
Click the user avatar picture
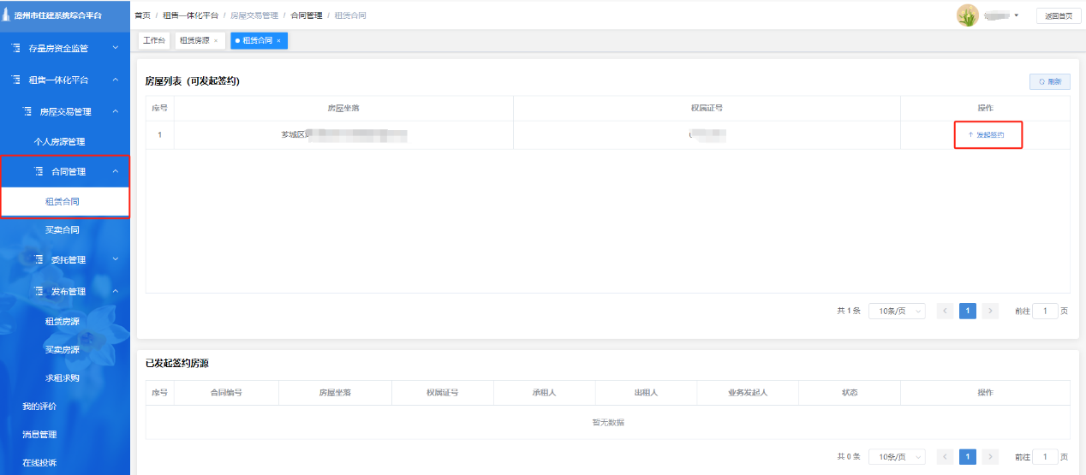tap(968, 15)
